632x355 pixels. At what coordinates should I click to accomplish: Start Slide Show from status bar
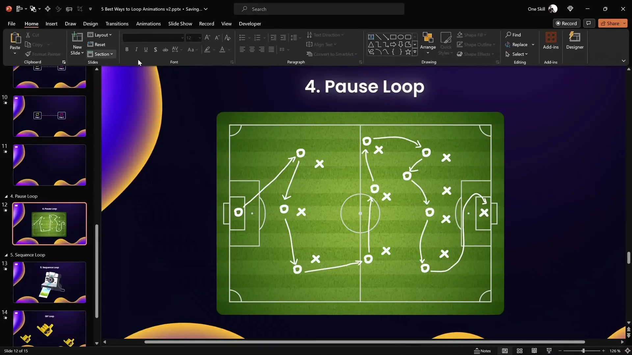click(x=549, y=351)
